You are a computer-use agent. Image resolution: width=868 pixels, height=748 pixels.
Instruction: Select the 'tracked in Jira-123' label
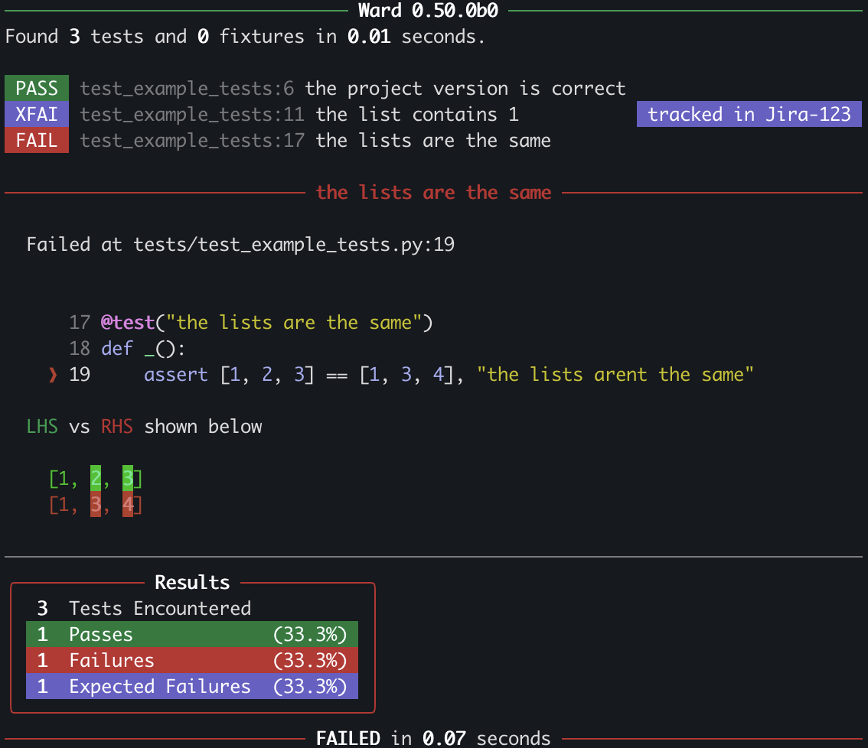pyautogui.click(x=749, y=115)
